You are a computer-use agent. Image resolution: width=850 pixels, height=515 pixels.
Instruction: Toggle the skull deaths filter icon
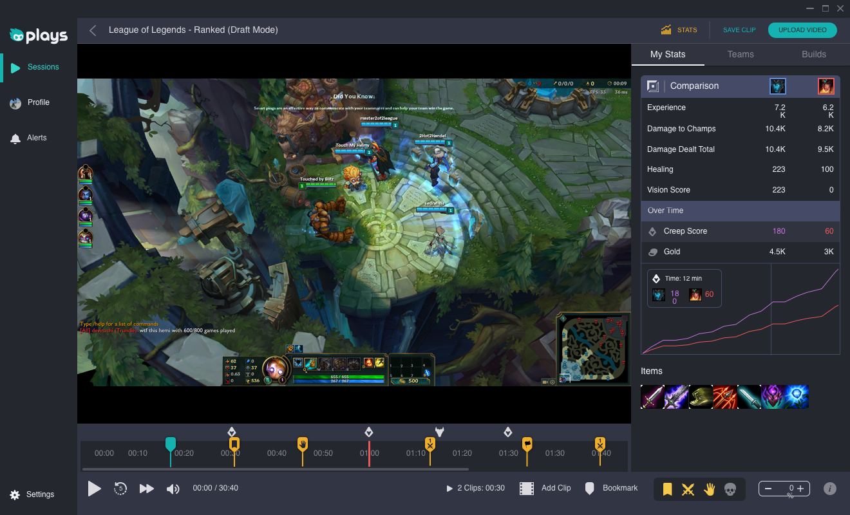click(x=730, y=490)
